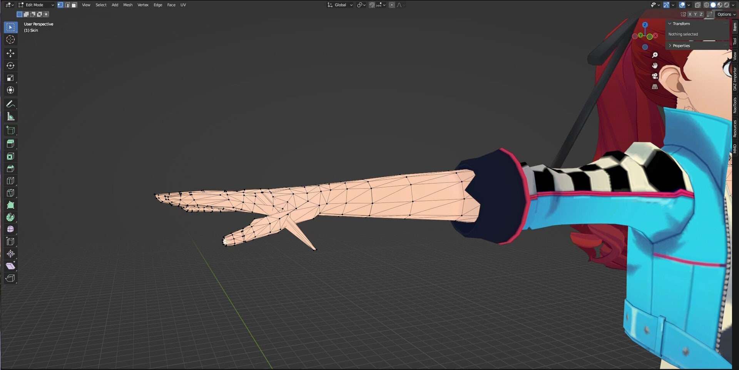Select the Extrude Region tool
Viewport: 739px width, 370px height.
point(10,144)
